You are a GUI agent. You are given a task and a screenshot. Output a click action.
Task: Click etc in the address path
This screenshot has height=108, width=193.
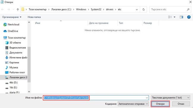point(120,9)
